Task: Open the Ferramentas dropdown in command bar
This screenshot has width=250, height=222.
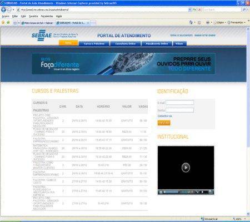Action: tap(237, 23)
